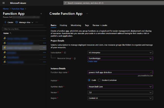Select the Code publish option

(x=89, y=80)
